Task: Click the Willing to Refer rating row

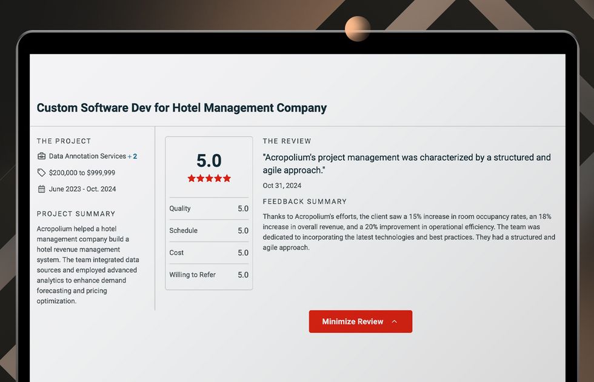Action: tap(209, 275)
